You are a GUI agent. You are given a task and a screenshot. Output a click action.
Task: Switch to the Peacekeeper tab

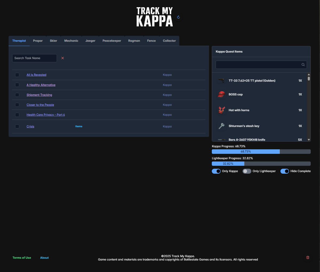tap(112, 41)
